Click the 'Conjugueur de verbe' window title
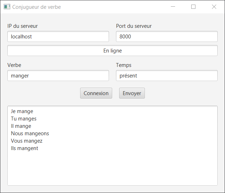The image size is (225, 193). [x=37, y=7]
